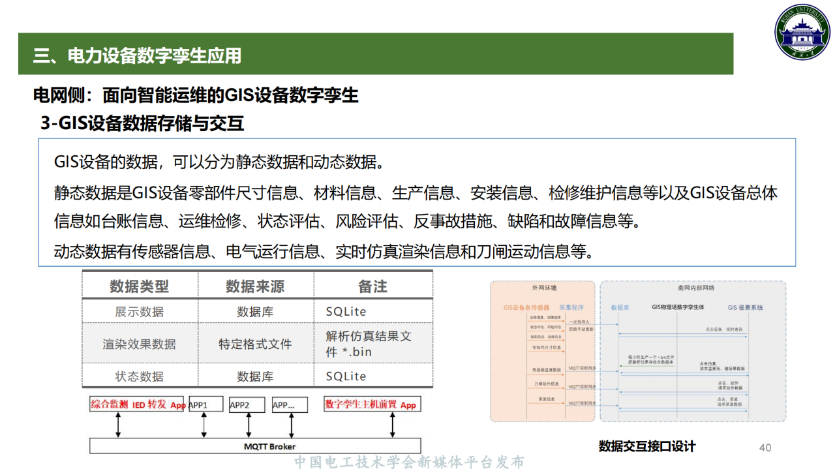Click '数据库' in the 展示数据 row
Image resolution: width=835 pixels, height=469 pixels.
pos(255,312)
